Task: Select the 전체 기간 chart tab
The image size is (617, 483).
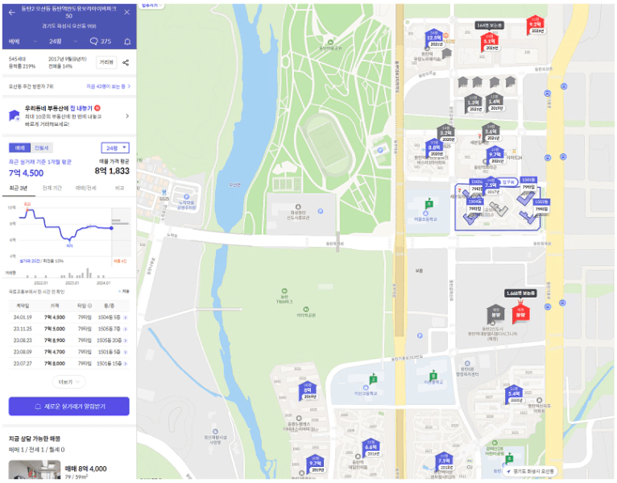Action: 52,189
